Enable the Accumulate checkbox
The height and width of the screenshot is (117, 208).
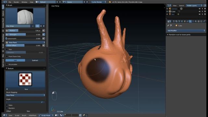point(7,64)
